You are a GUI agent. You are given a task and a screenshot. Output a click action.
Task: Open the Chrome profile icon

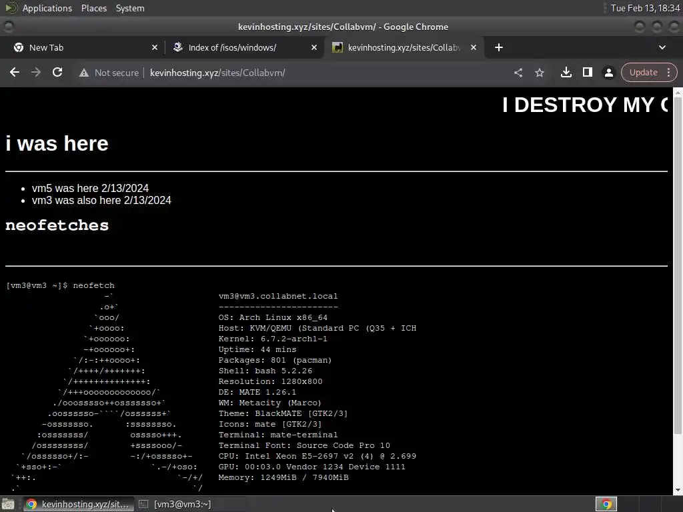click(608, 73)
